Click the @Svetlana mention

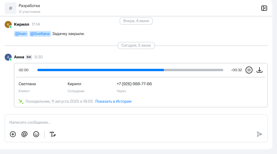40,34
